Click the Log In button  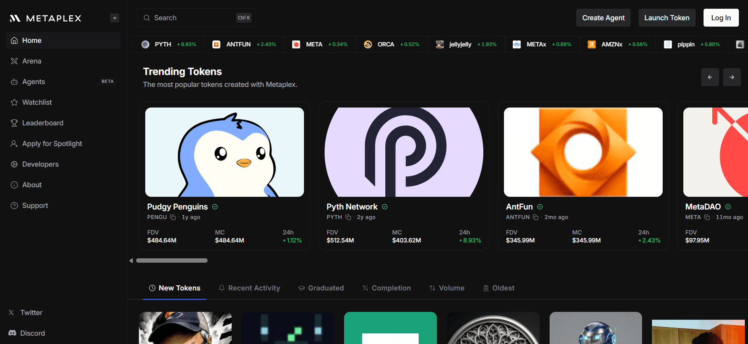[721, 18]
